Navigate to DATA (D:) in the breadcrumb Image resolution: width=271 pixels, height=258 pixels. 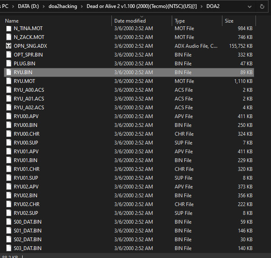pyautogui.click(x=23, y=6)
